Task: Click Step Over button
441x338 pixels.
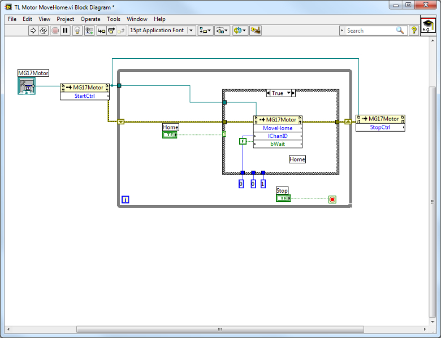Action: coord(111,31)
